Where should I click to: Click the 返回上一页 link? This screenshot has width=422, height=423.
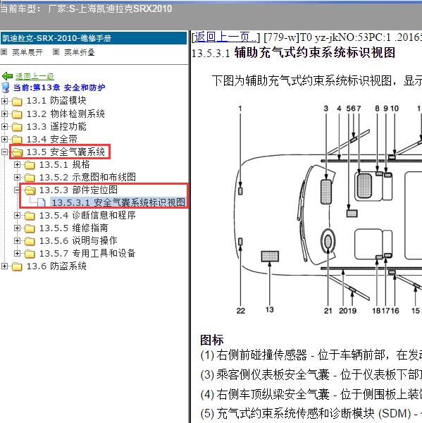[225, 37]
